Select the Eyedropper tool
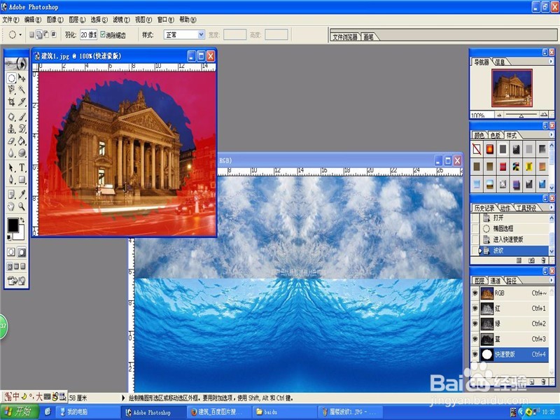Image resolution: width=560 pixels, height=420 pixels. 22,195
